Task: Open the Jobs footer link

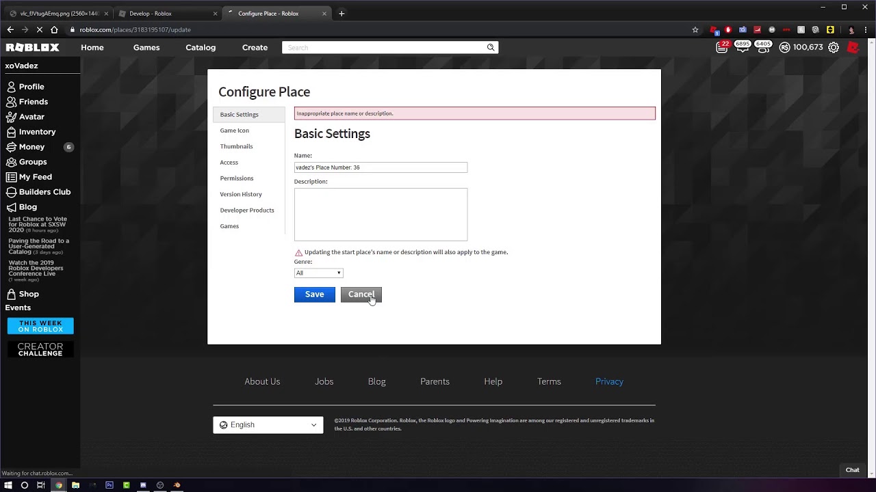Action: point(324,381)
